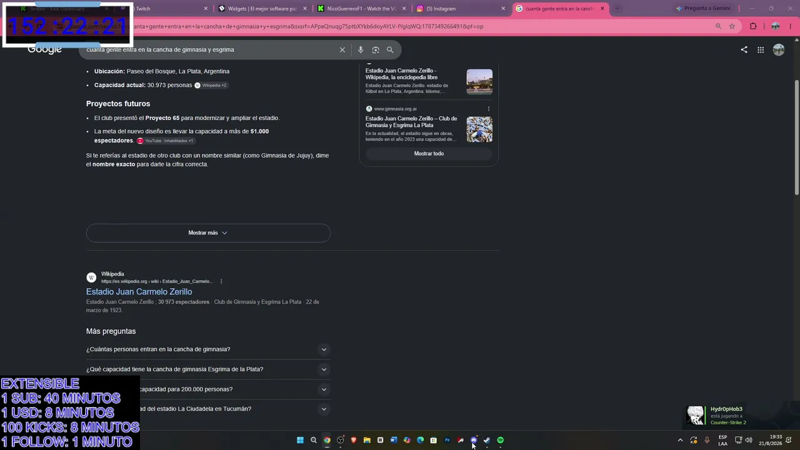Expand the 'La Ciudadela en Tucumán' question
This screenshot has width=800, height=450.
[208, 409]
